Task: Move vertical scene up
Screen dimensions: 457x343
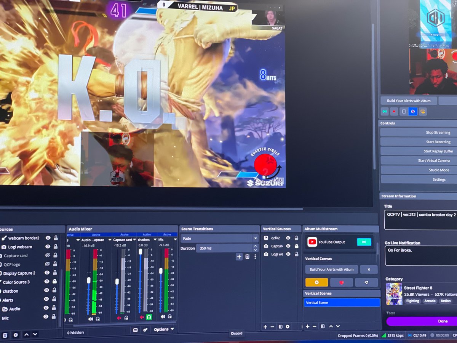Action: pyautogui.click(x=331, y=326)
